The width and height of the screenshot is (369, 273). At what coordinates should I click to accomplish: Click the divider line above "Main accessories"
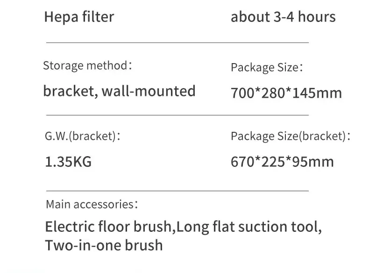point(177,191)
